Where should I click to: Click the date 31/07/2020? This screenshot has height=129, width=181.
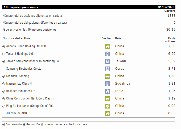(166, 7)
